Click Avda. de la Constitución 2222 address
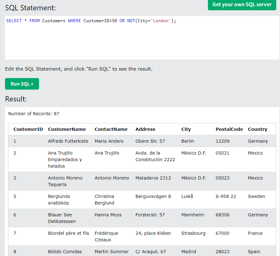 pyautogui.click(x=155, y=156)
